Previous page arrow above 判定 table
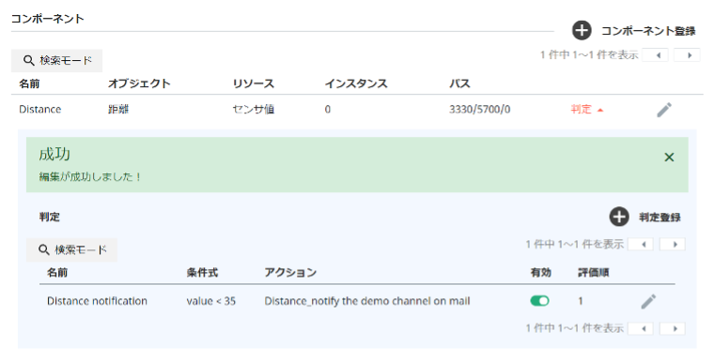 641,245
